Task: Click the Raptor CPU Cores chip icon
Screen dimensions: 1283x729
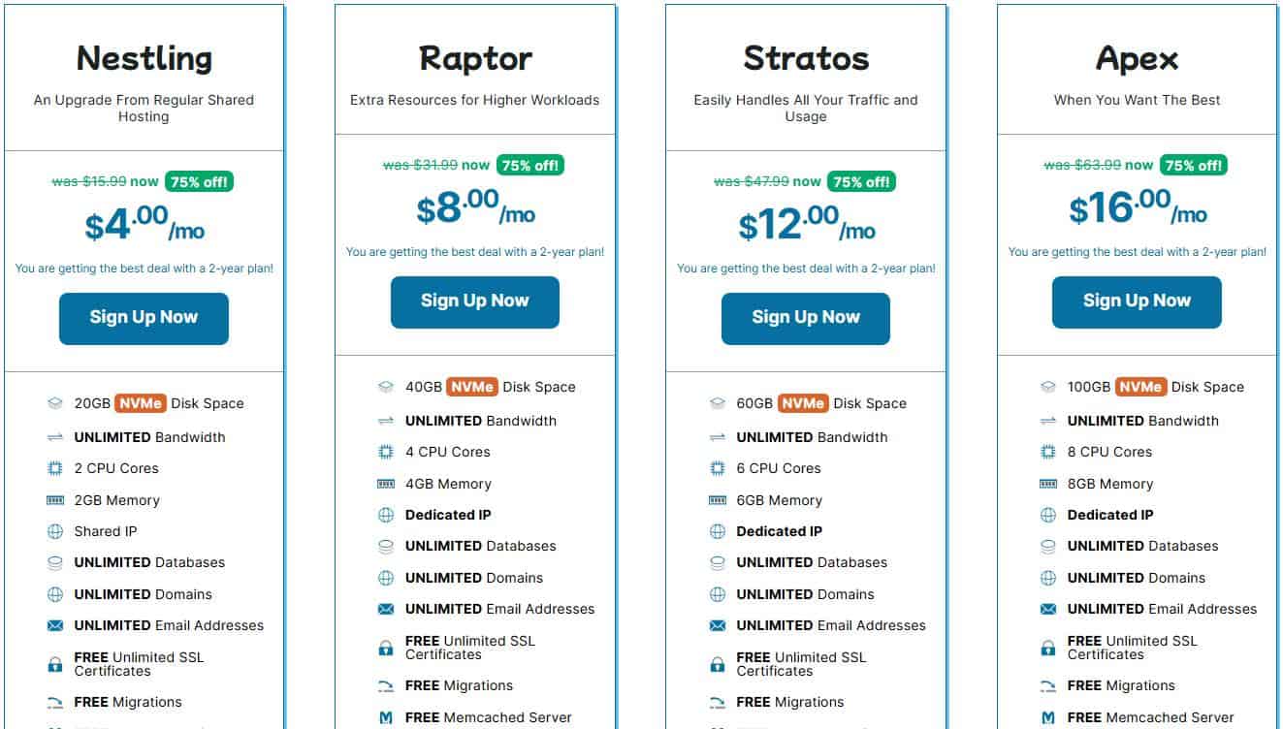Action: (x=386, y=452)
